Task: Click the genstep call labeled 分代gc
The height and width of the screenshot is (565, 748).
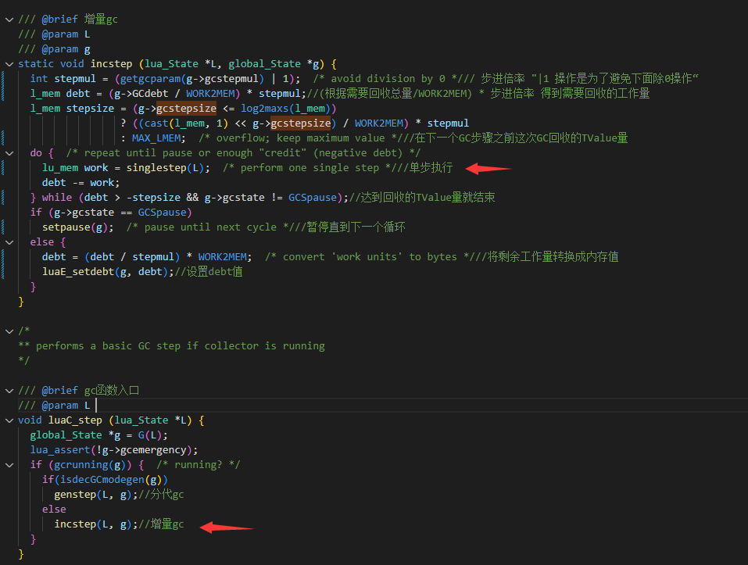Action: point(75,494)
